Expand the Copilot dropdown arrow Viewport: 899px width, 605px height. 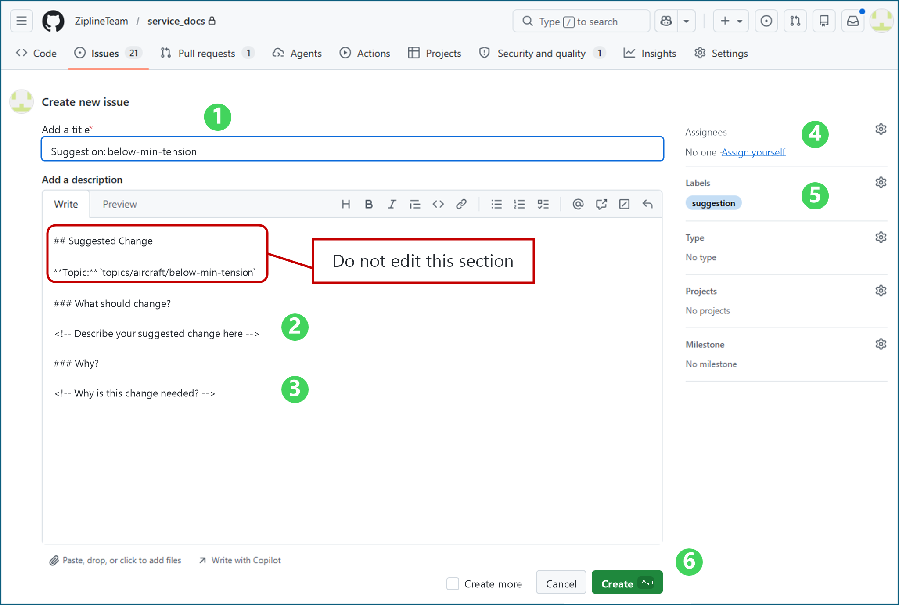[x=686, y=21]
